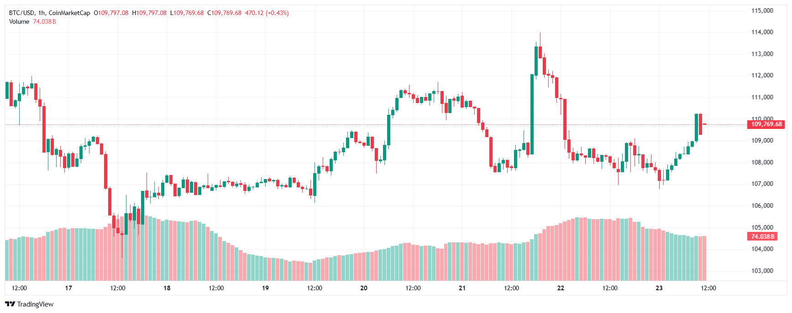Select date 19 on the time axis
The height and width of the screenshot is (313, 792).
tap(265, 288)
